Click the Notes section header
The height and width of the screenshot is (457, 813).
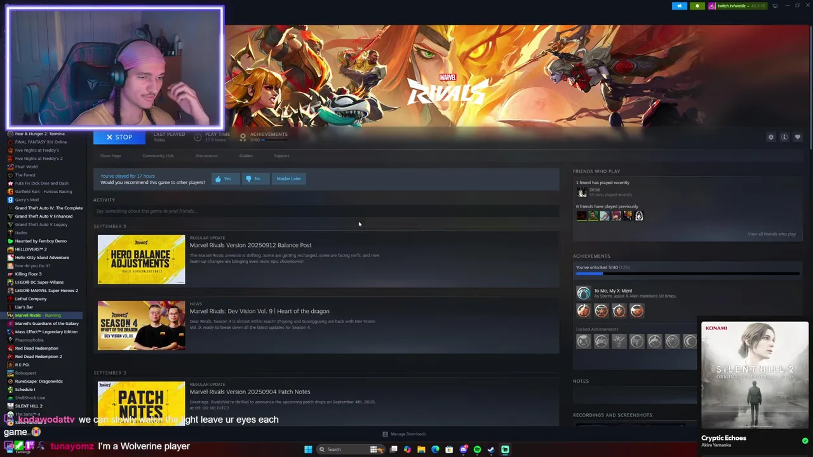[581, 381]
